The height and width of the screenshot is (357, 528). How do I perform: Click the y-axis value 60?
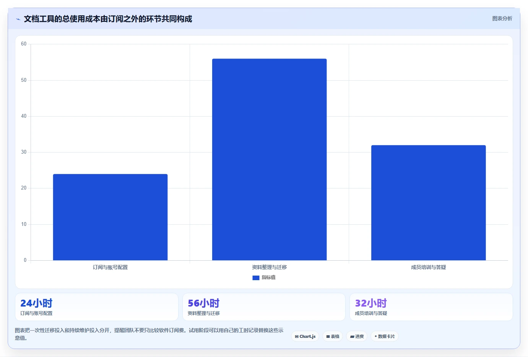pos(24,44)
